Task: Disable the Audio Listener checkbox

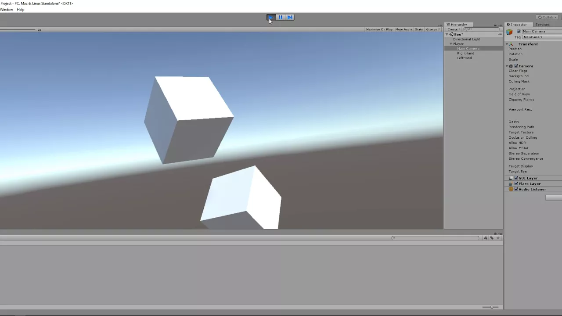Action: pos(516,189)
